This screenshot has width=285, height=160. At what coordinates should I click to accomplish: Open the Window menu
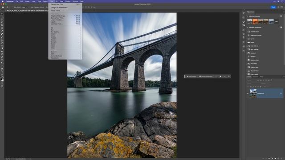click(75, 1)
